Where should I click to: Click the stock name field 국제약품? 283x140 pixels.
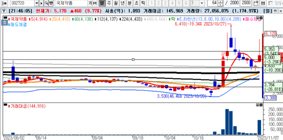71,3
